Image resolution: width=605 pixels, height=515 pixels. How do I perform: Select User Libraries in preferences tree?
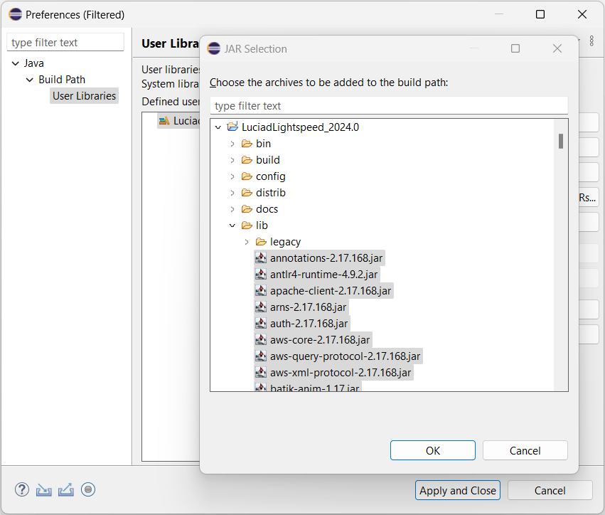[84, 96]
